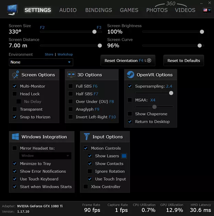
Task: Open the Store link
Action: [49, 55]
